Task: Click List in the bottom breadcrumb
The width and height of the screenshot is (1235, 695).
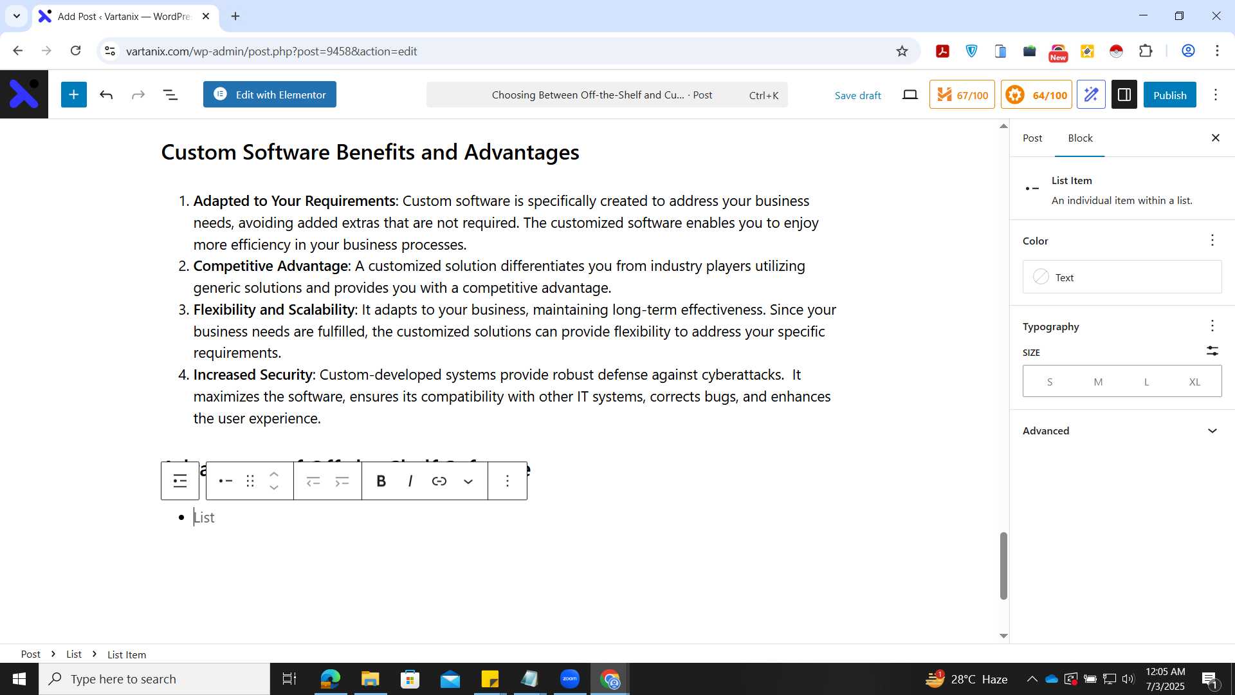Action: click(x=74, y=654)
